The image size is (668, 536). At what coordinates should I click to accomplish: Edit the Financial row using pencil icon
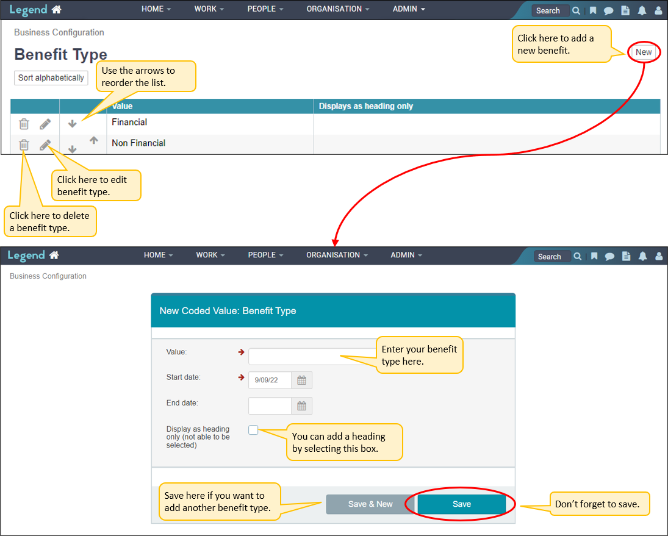point(45,124)
